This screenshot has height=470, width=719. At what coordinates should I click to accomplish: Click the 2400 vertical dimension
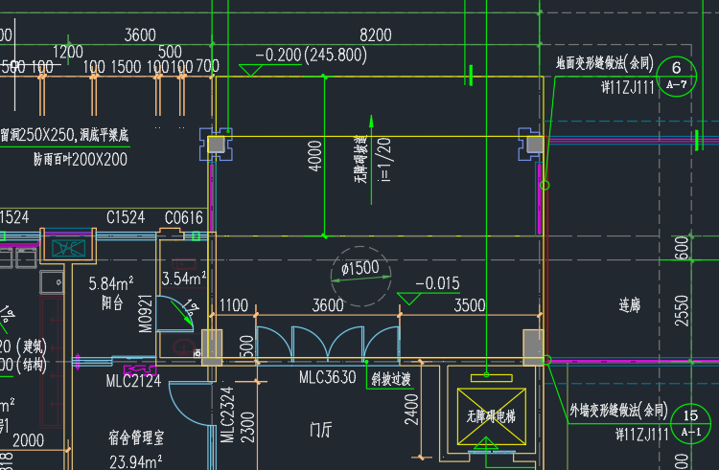click(x=411, y=410)
